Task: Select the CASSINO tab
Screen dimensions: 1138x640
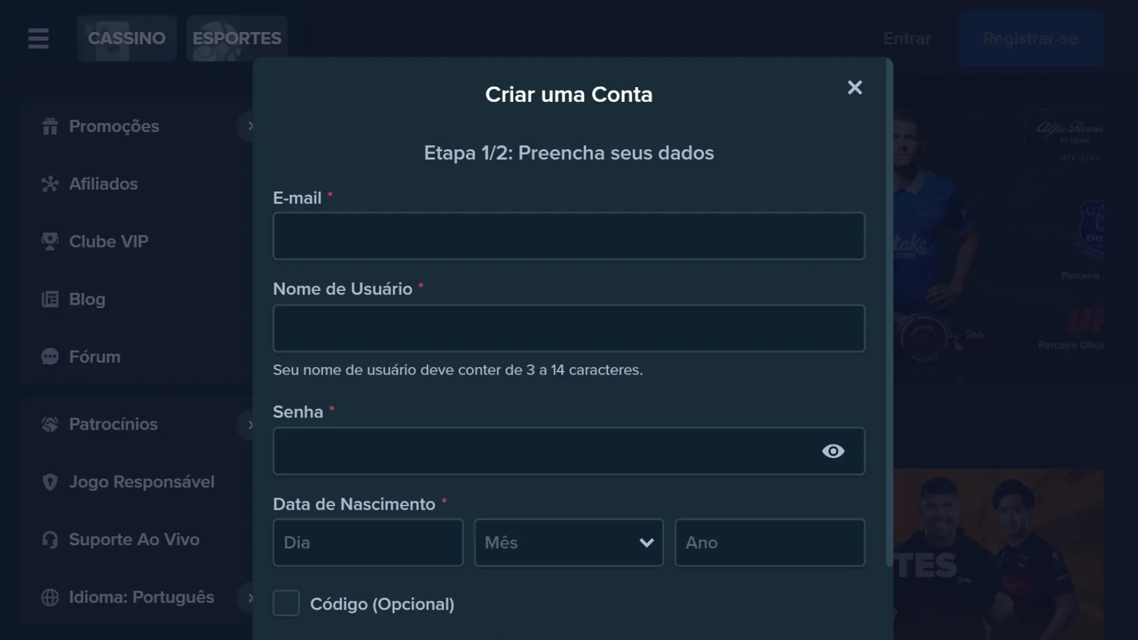Action: pos(127,37)
